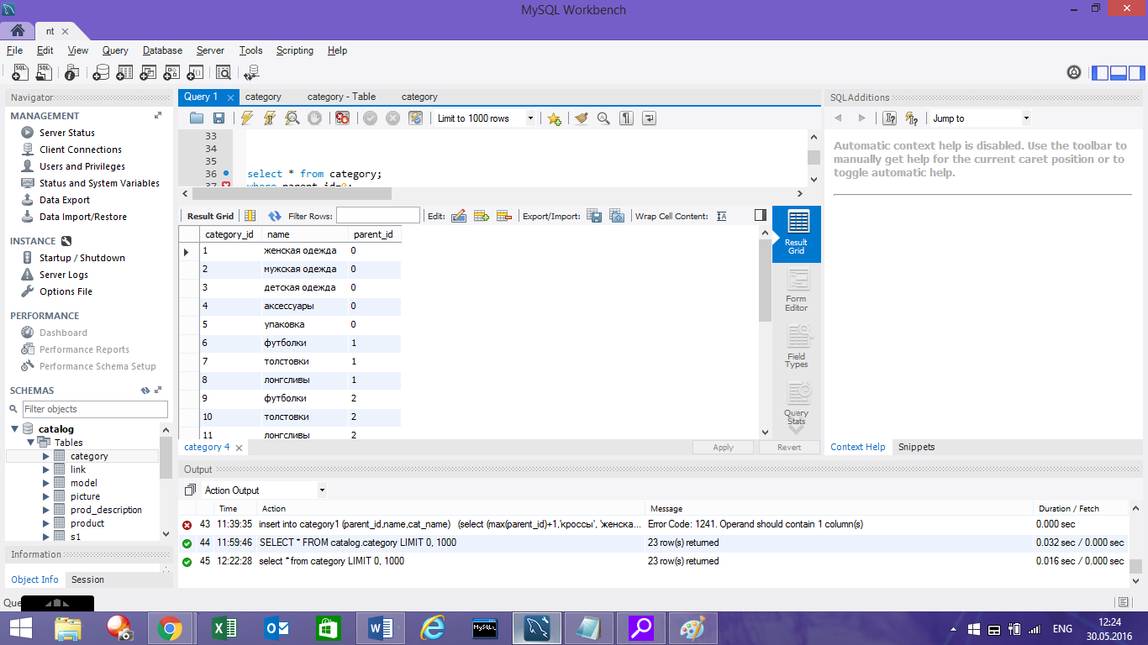Open the Action Output dropdown
This screenshot has width=1148, height=645.
(322, 490)
